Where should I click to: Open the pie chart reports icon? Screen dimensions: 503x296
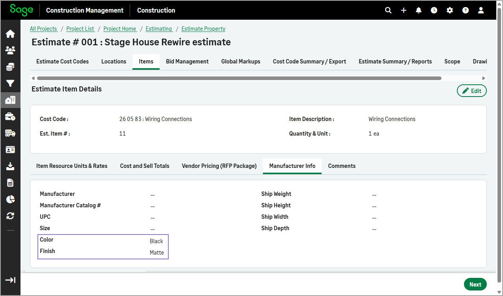(10, 199)
